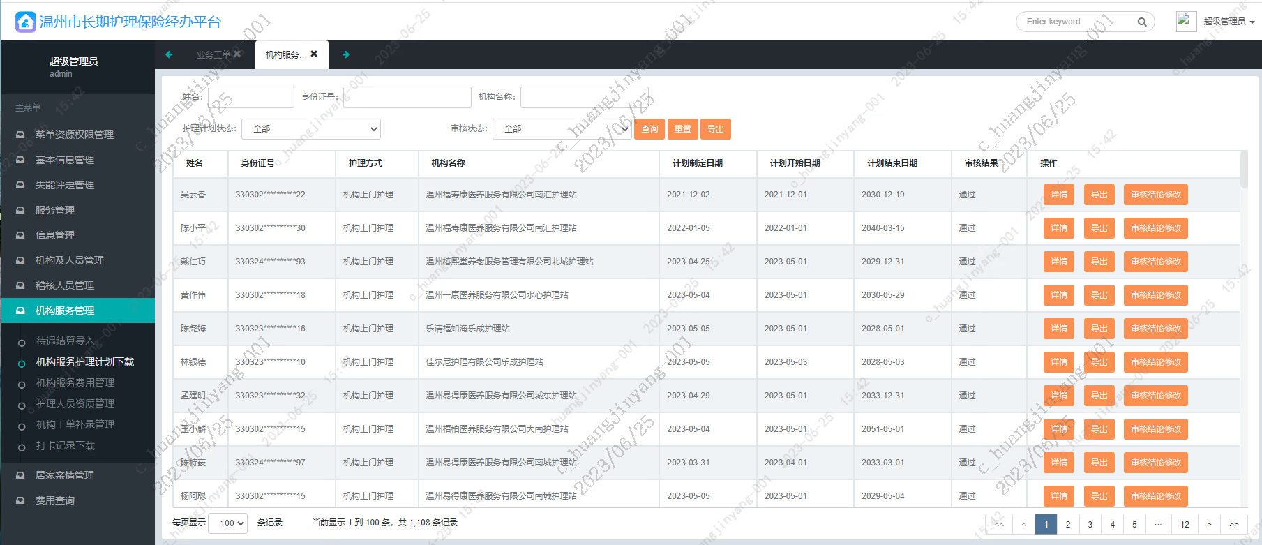Click the 查询 button
Viewport: 1262px width, 545px height.
tap(649, 129)
